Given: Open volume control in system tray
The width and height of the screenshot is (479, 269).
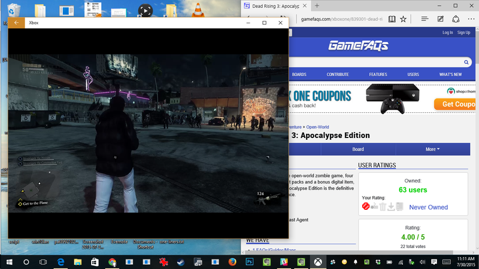Looking at the screenshot, I should click(x=423, y=262).
